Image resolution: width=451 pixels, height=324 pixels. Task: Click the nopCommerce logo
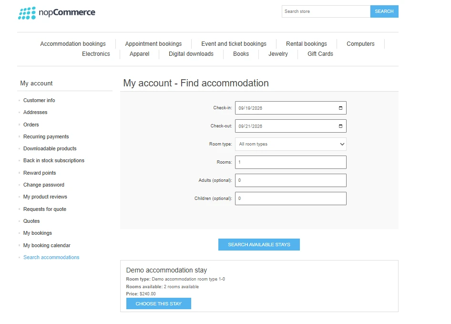pyautogui.click(x=57, y=13)
